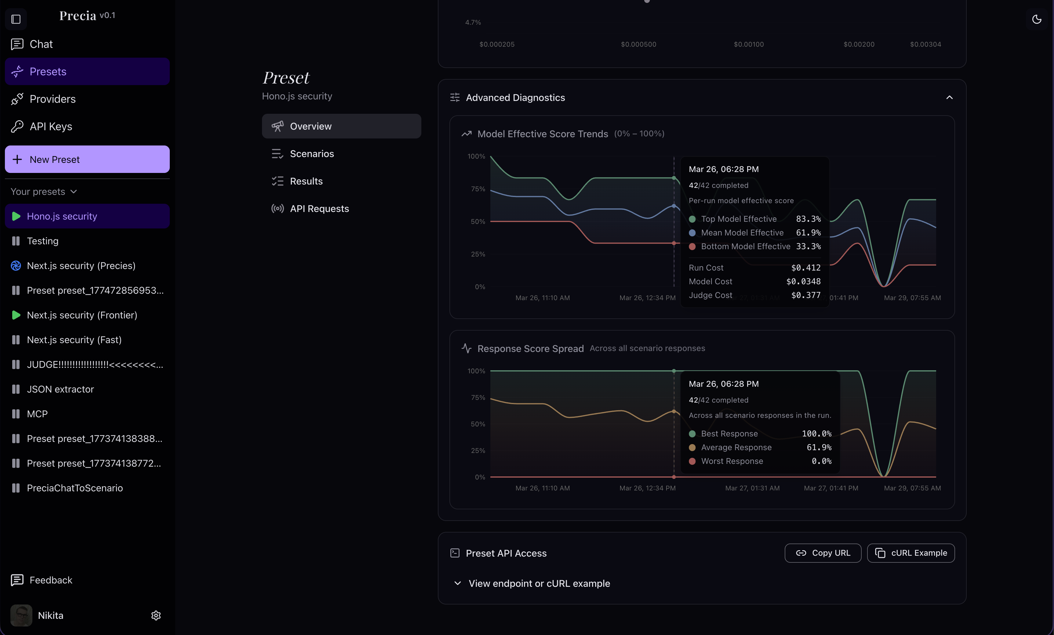Click play icon beside Next.js security (Frontier)
1054x635 pixels.
(16, 315)
